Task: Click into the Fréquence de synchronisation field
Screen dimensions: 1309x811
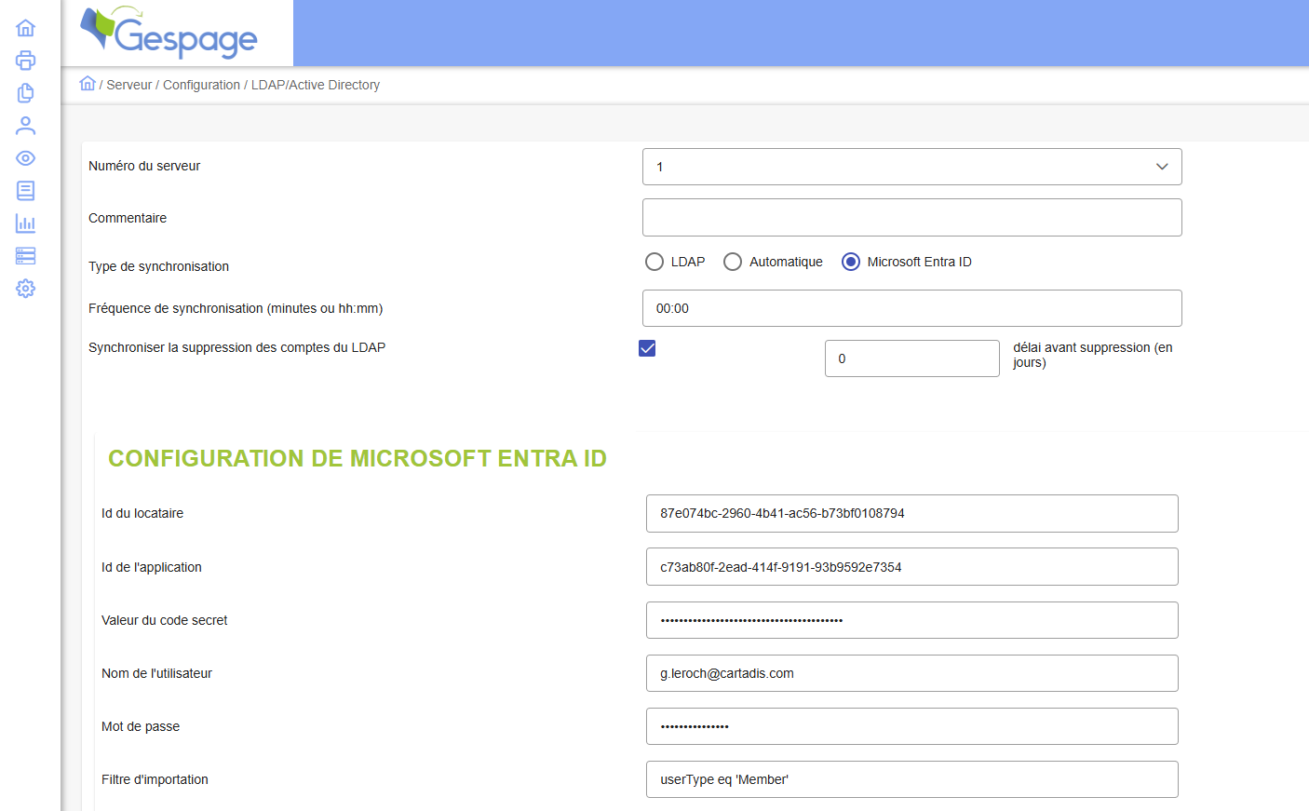Action: pyautogui.click(x=912, y=308)
